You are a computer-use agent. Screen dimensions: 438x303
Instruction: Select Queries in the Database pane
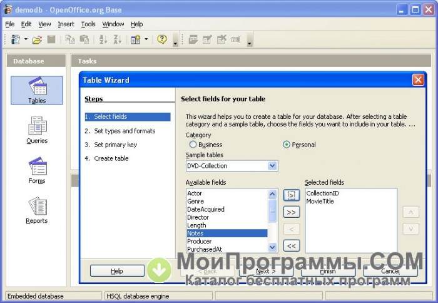[37, 130]
